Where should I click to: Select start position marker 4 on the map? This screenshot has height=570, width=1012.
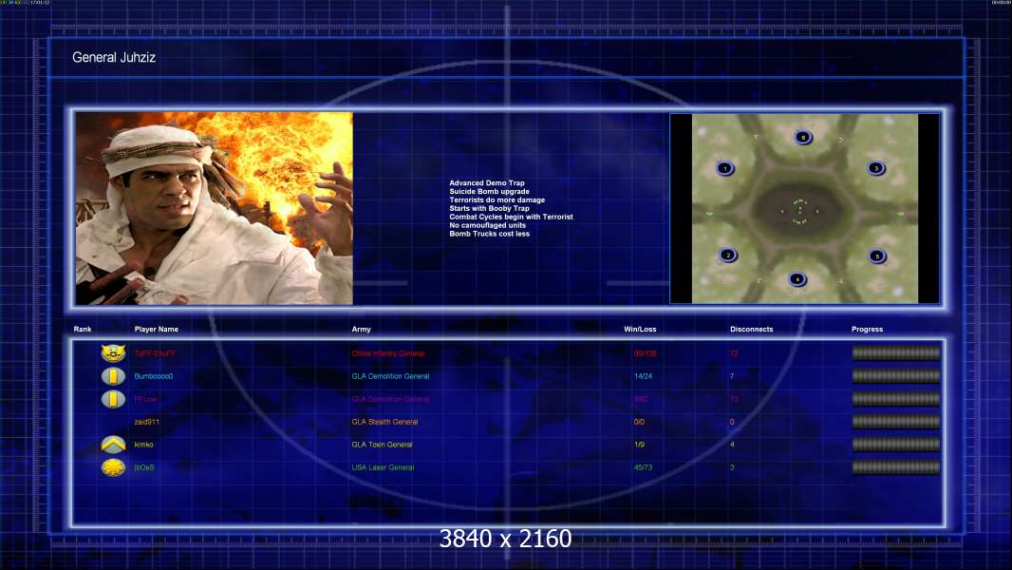(797, 279)
